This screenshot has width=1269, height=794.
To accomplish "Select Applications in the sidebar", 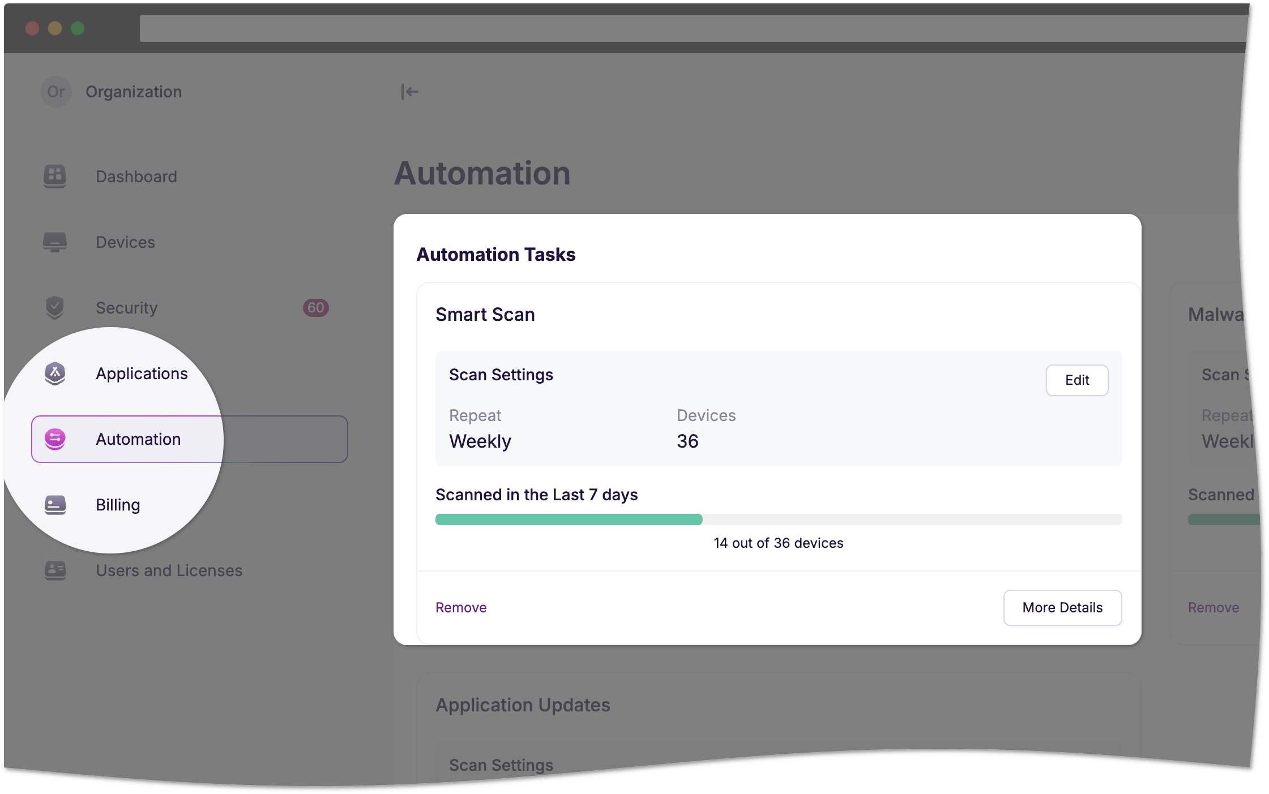I will (190, 374).
